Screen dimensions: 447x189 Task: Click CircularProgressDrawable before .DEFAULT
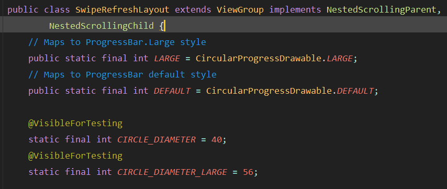coord(269,91)
